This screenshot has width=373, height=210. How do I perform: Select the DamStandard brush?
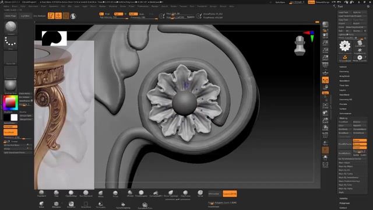(x=86, y=194)
